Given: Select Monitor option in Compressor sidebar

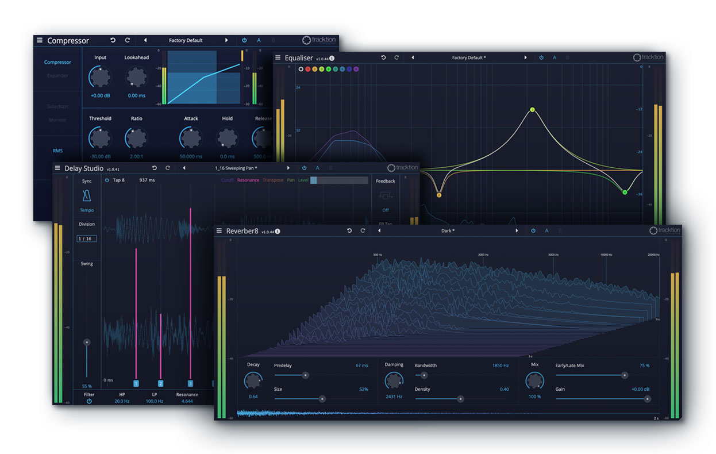Looking at the screenshot, I should point(57,120).
